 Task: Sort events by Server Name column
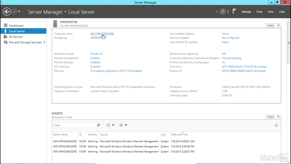pos(60,135)
